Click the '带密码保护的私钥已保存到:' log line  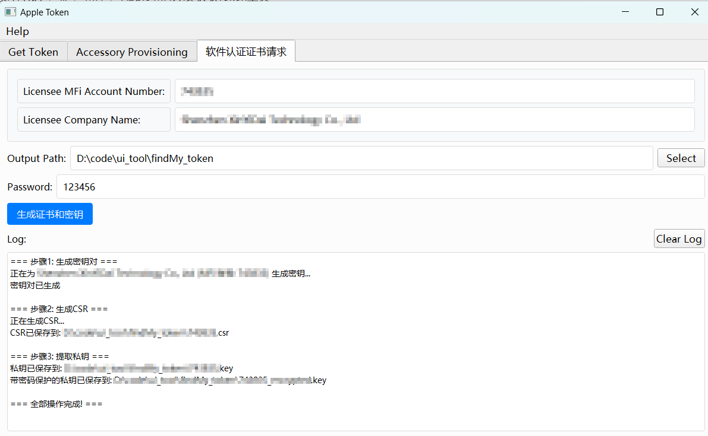(168, 380)
